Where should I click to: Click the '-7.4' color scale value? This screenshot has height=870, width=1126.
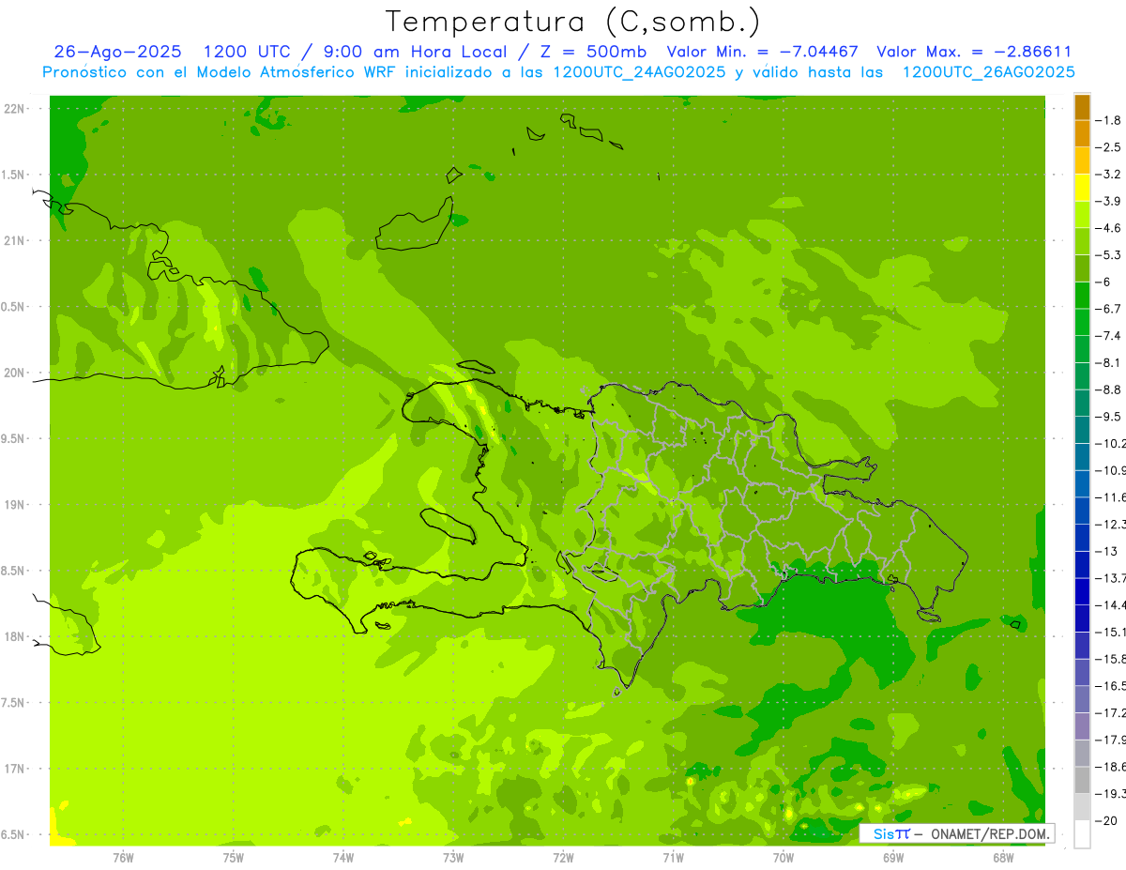point(1108,335)
